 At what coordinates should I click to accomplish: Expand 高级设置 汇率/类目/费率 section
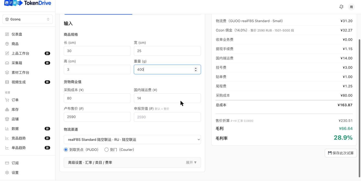[x=132, y=163]
